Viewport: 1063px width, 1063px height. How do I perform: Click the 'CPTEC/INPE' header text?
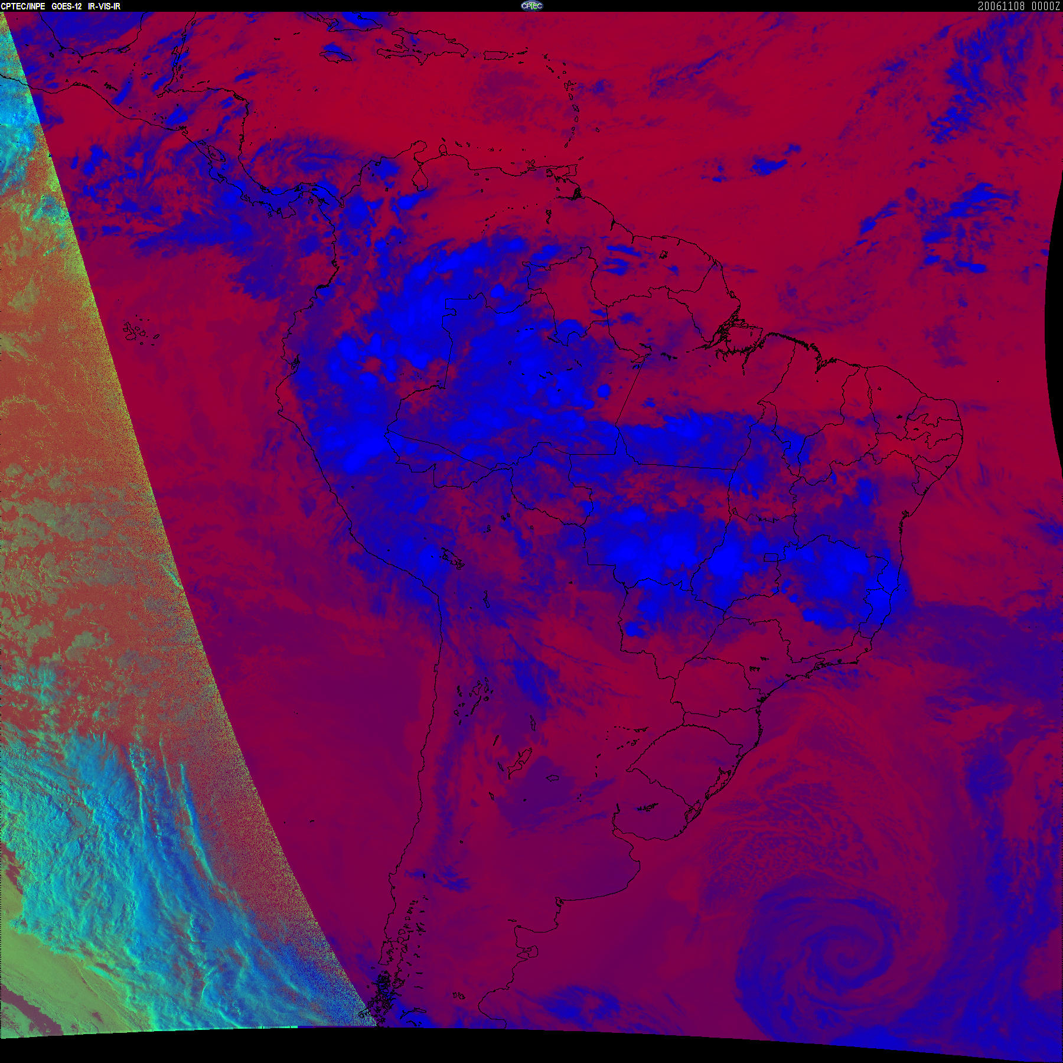point(23,6)
